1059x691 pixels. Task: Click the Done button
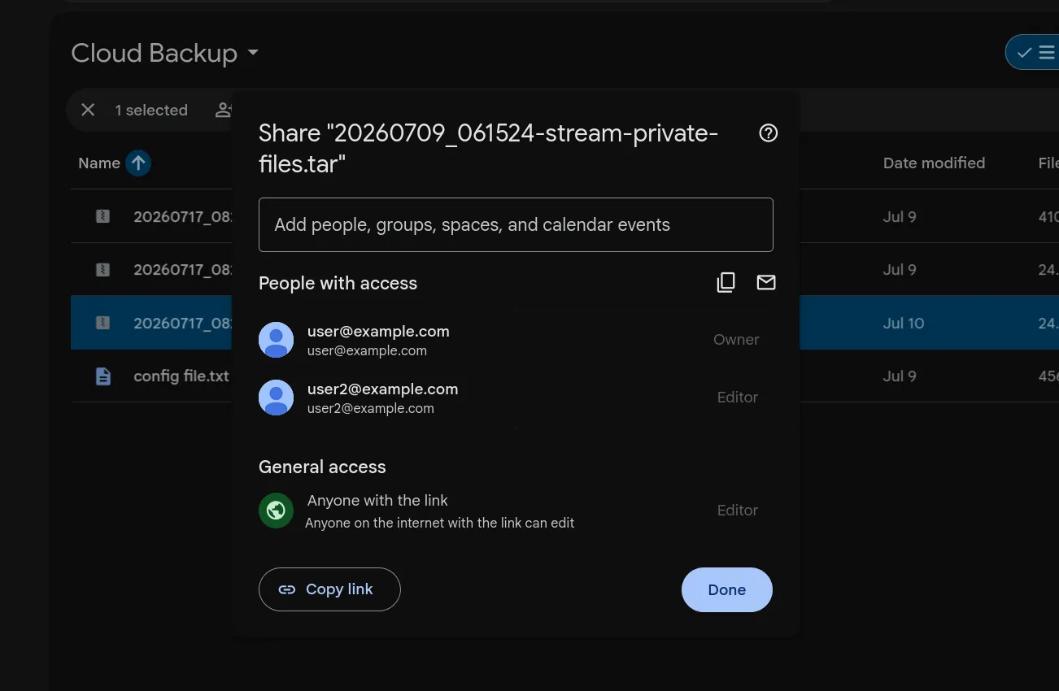coord(727,589)
